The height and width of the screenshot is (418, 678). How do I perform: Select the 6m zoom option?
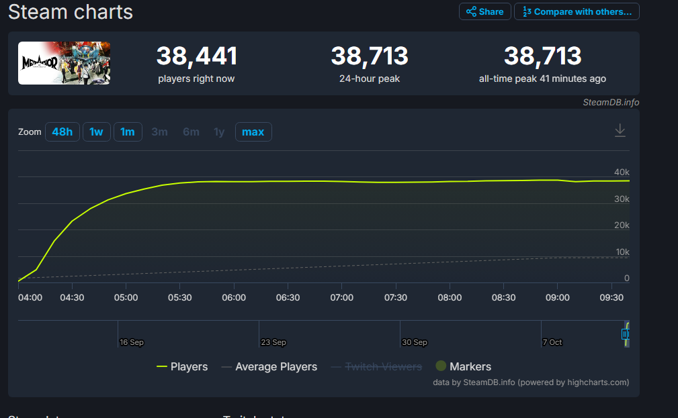coord(191,132)
